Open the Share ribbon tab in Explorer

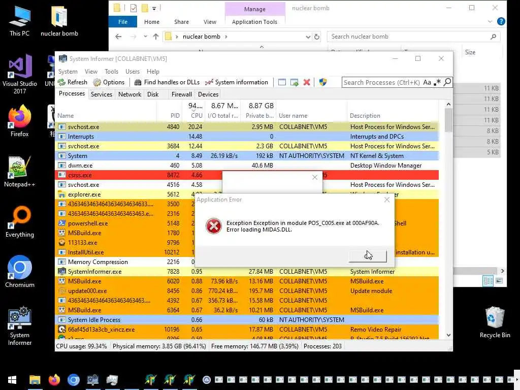point(181,22)
